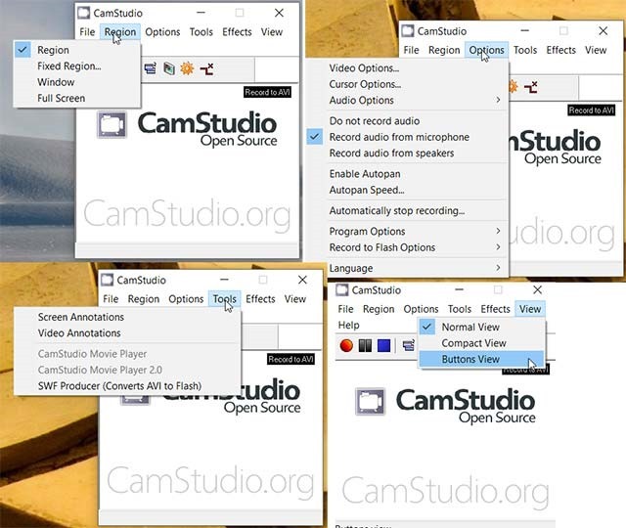Screen dimensions: 626x528
Task: Select CamStudio Movie Player 2.0 entry
Action: coord(127,370)
